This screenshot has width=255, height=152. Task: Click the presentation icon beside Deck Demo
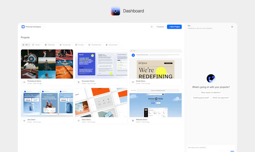(x=78, y=121)
